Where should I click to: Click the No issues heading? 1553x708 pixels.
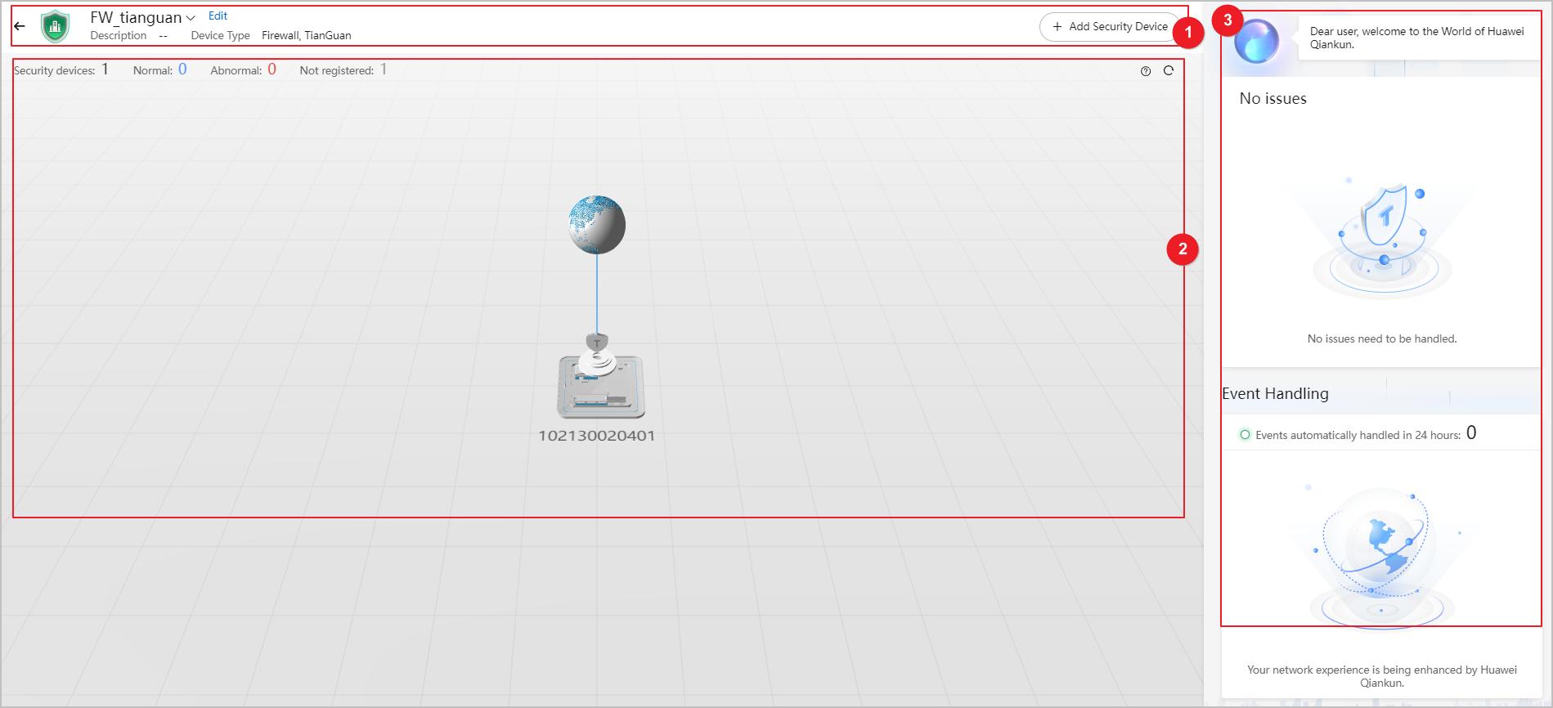click(x=1272, y=98)
